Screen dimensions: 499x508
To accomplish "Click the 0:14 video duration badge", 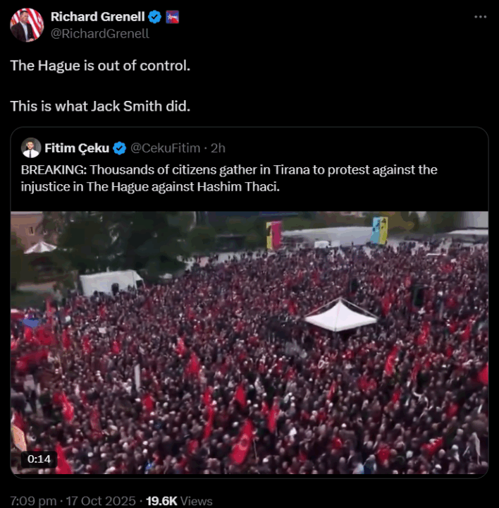I will click(x=39, y=459).
